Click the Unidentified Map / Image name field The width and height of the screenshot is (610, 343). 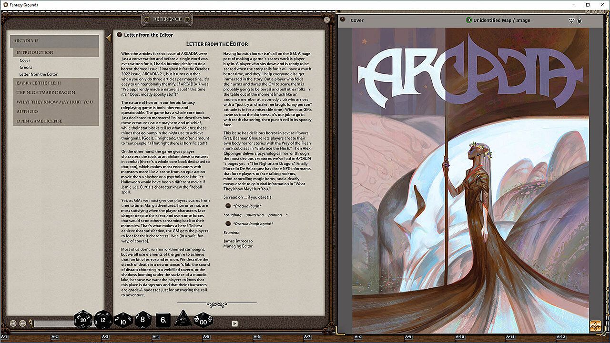click(502, 20)
